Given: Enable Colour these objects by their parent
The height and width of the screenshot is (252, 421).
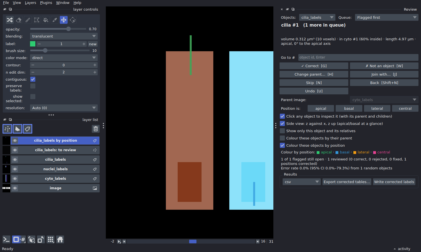Looking at the screenshot, I should coord(282,138).
